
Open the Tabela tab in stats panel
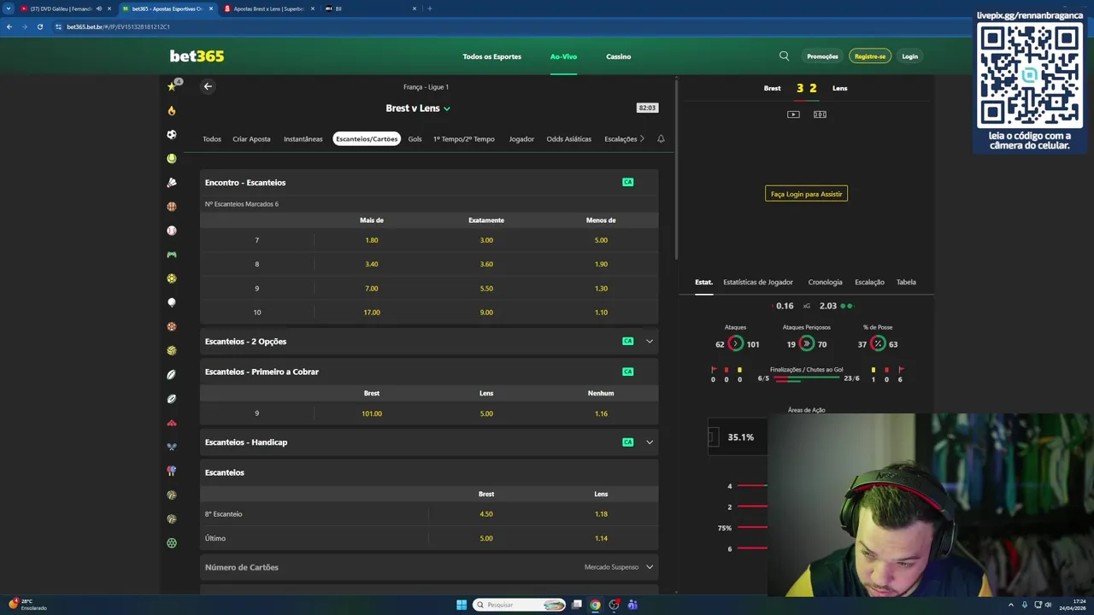click(906, 282)
